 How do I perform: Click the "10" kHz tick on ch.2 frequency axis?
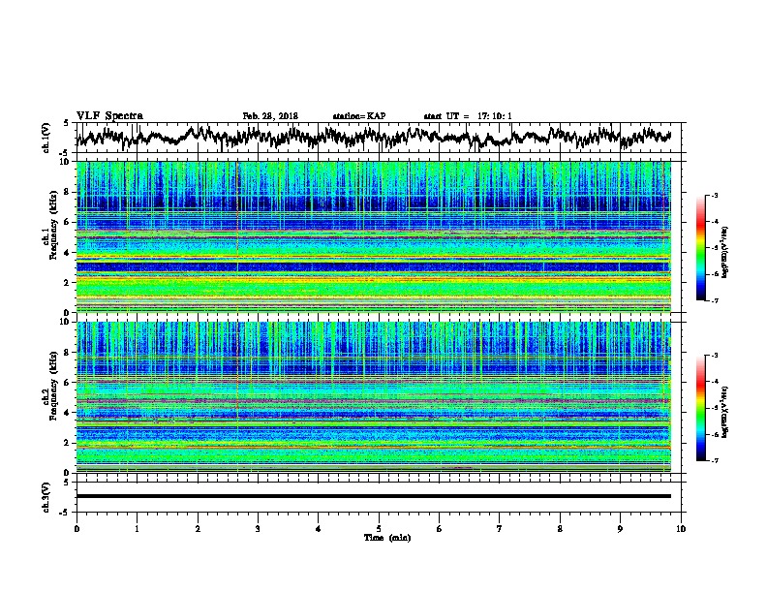pyautogui.click(x=66, y=322)
